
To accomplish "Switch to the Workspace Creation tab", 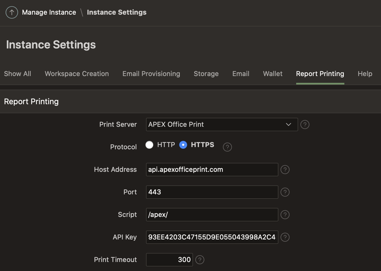I will pyautogui.click(x=77, y=74).
